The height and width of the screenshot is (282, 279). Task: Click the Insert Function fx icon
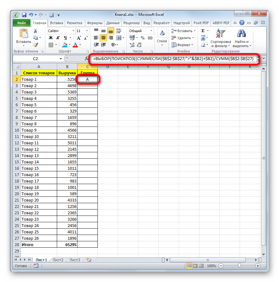click(86, 59)
